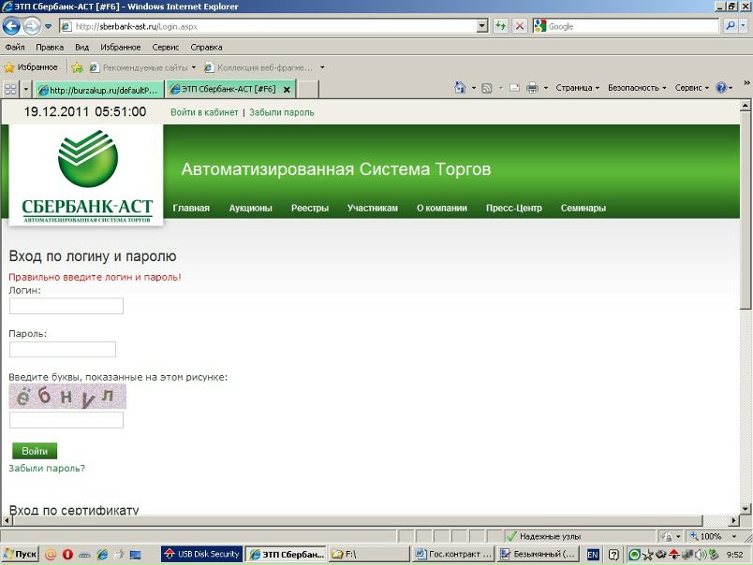
Task: Click the Stop loading red X icon
Action: point(520,26)
